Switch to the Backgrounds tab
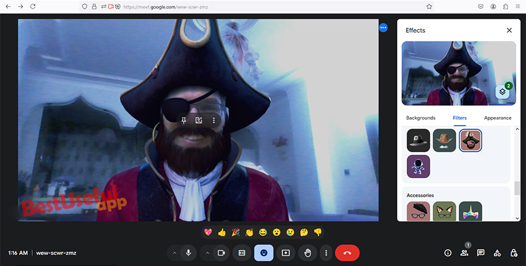 coord(421,118)
